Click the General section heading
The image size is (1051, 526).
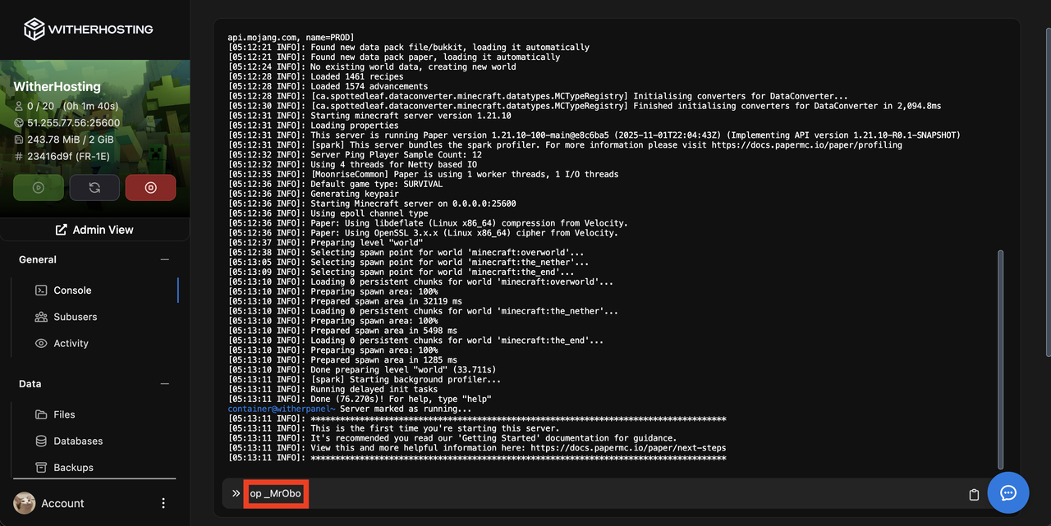pyautogui.click(x=38, y=259)
